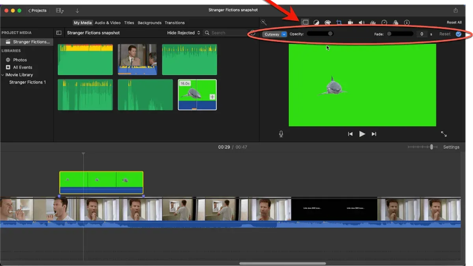
Task: Open the volume speaker icon
Action: (361, 23)
